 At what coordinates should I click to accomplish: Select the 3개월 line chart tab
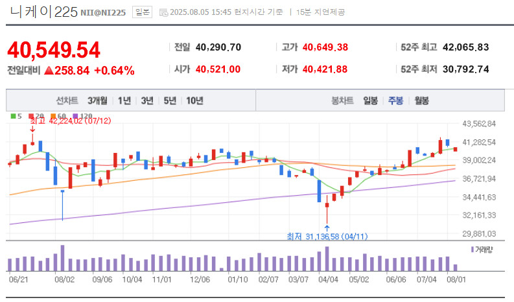click(x=97, y=100)
